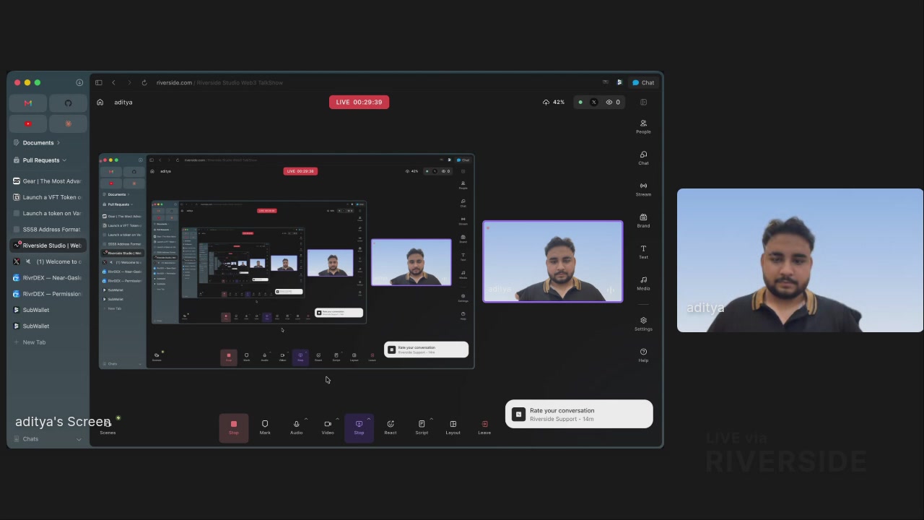924x520 pixels.
Task: Open the Chat button in the browser top bar
Action: tap(643, 82)
